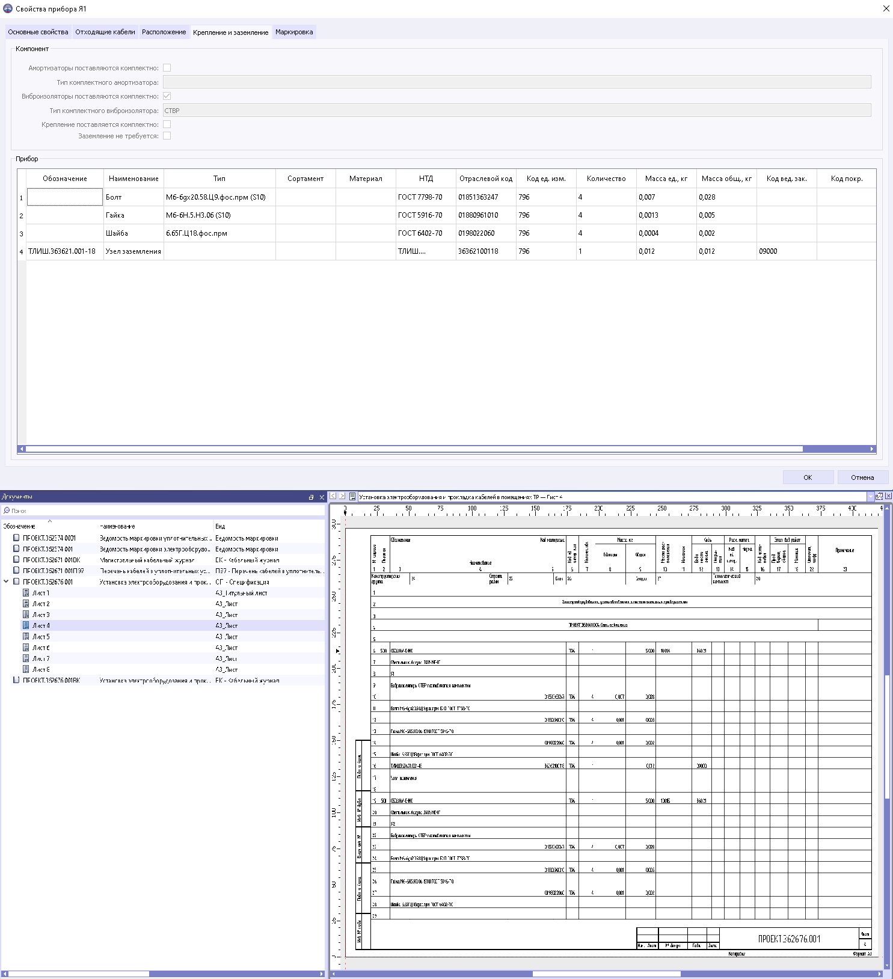This screenshot has width=893, height=979.
Task: Click the viewer vertical scrollbar up arrow
Action: pos(888,508)
